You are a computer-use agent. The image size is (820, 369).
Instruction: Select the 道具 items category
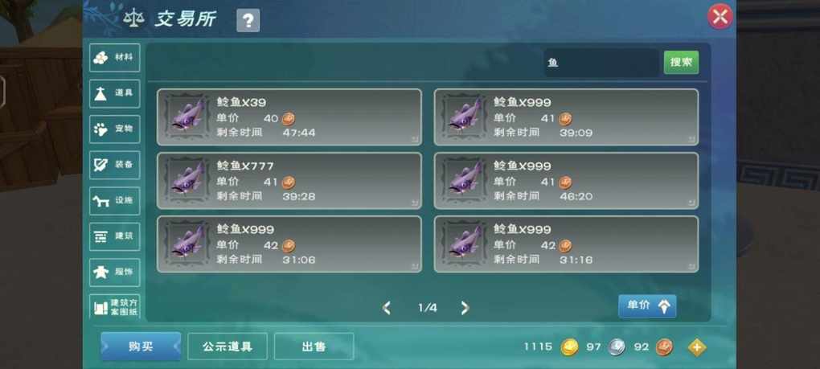(x=114, y=93)
